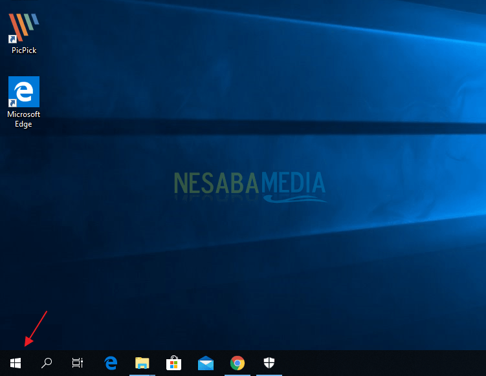Open File Explorer from the taskbar
This screenshot has width=486, height=376.
point(142,363)
